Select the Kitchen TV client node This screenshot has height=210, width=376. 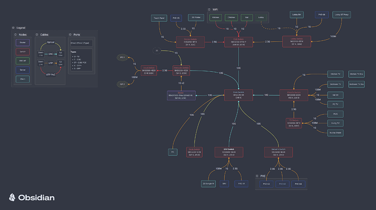pyautogui.click(x=335, y=74)
